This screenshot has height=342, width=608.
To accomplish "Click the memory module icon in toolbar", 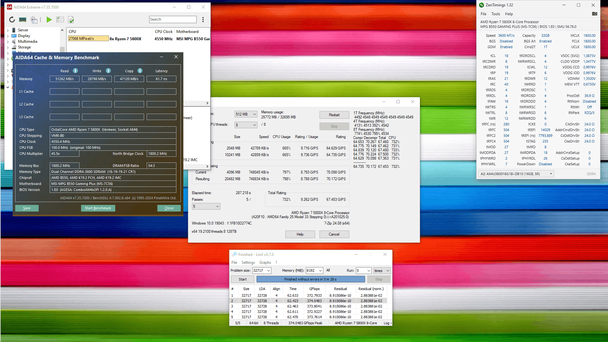I will [22, 20].
